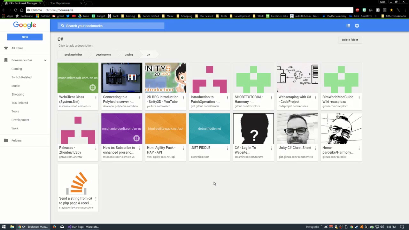Viewport: 409px width, 230px height.
Task: Open the three-dot menu for Introduction to PatchOperation
Action: tap(227, 97)
